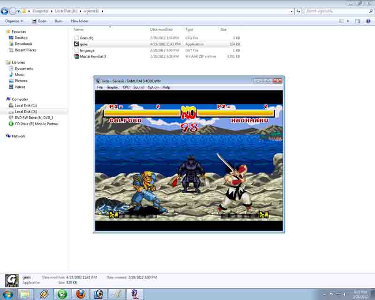Click the taskbar clock
375x300 pixels.
coord(360,294)
